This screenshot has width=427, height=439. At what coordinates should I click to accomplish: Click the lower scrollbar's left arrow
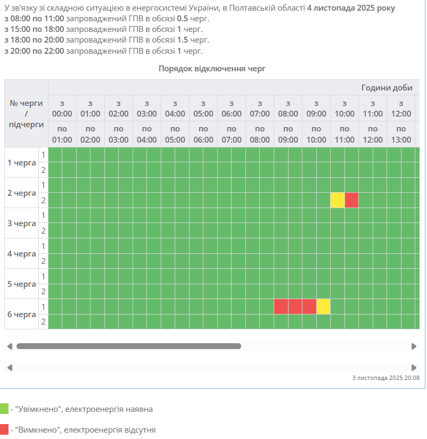pos(10,368)
